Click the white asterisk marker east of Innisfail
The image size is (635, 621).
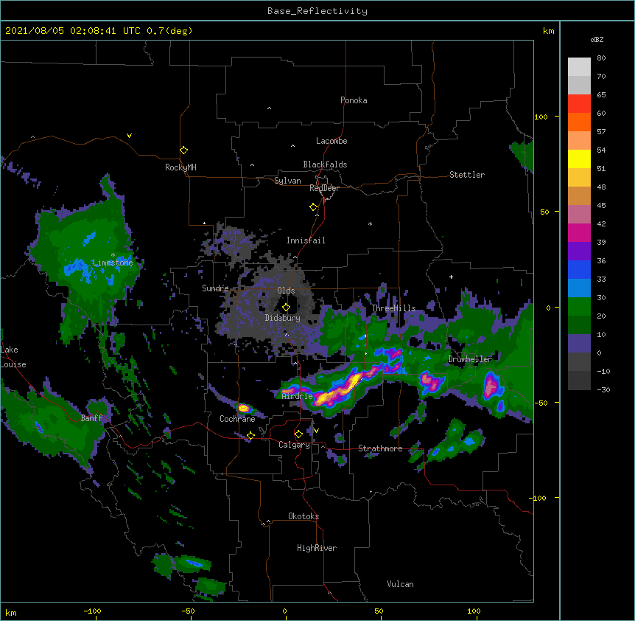[x=370, y=223]
